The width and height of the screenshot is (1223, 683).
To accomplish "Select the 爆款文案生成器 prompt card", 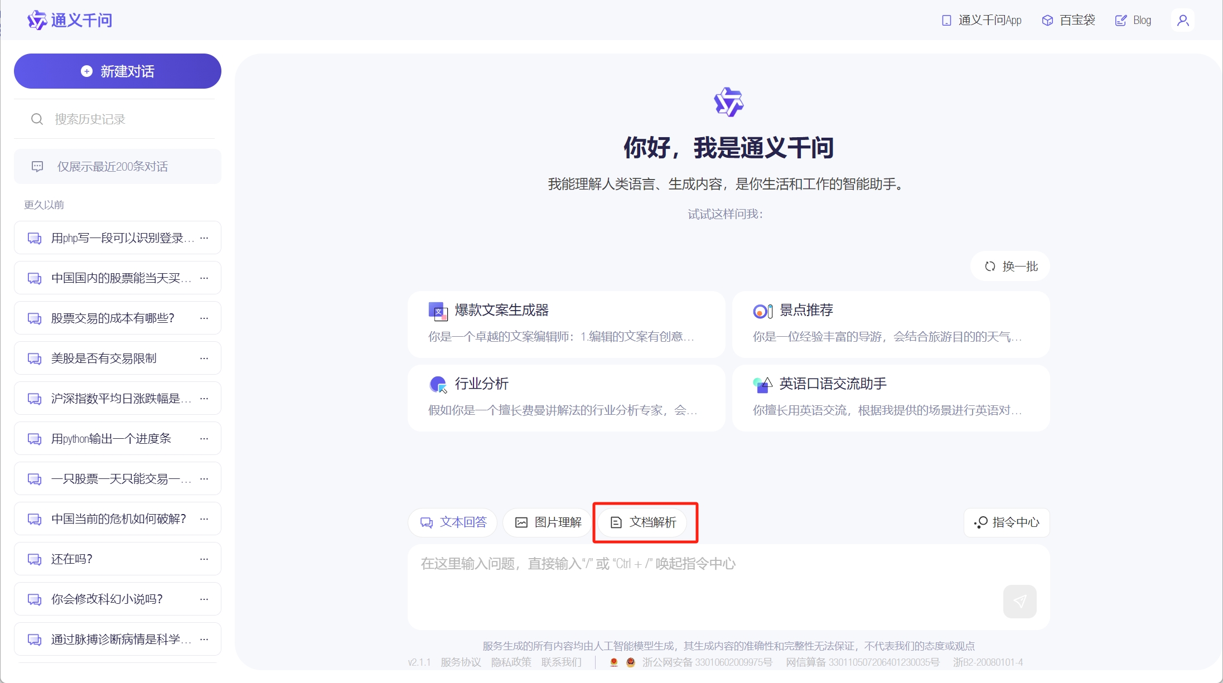I will click(566, 324).
